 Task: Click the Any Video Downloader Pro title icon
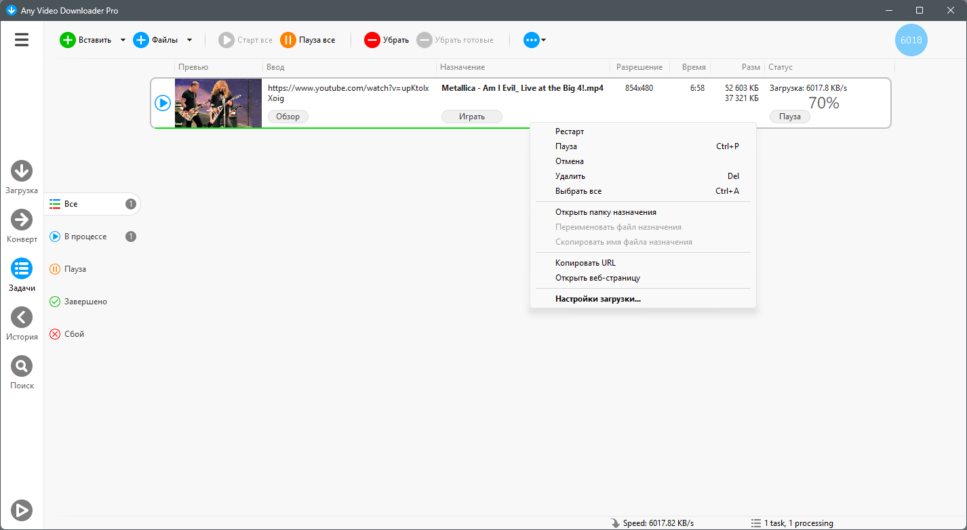coord(11,10)
